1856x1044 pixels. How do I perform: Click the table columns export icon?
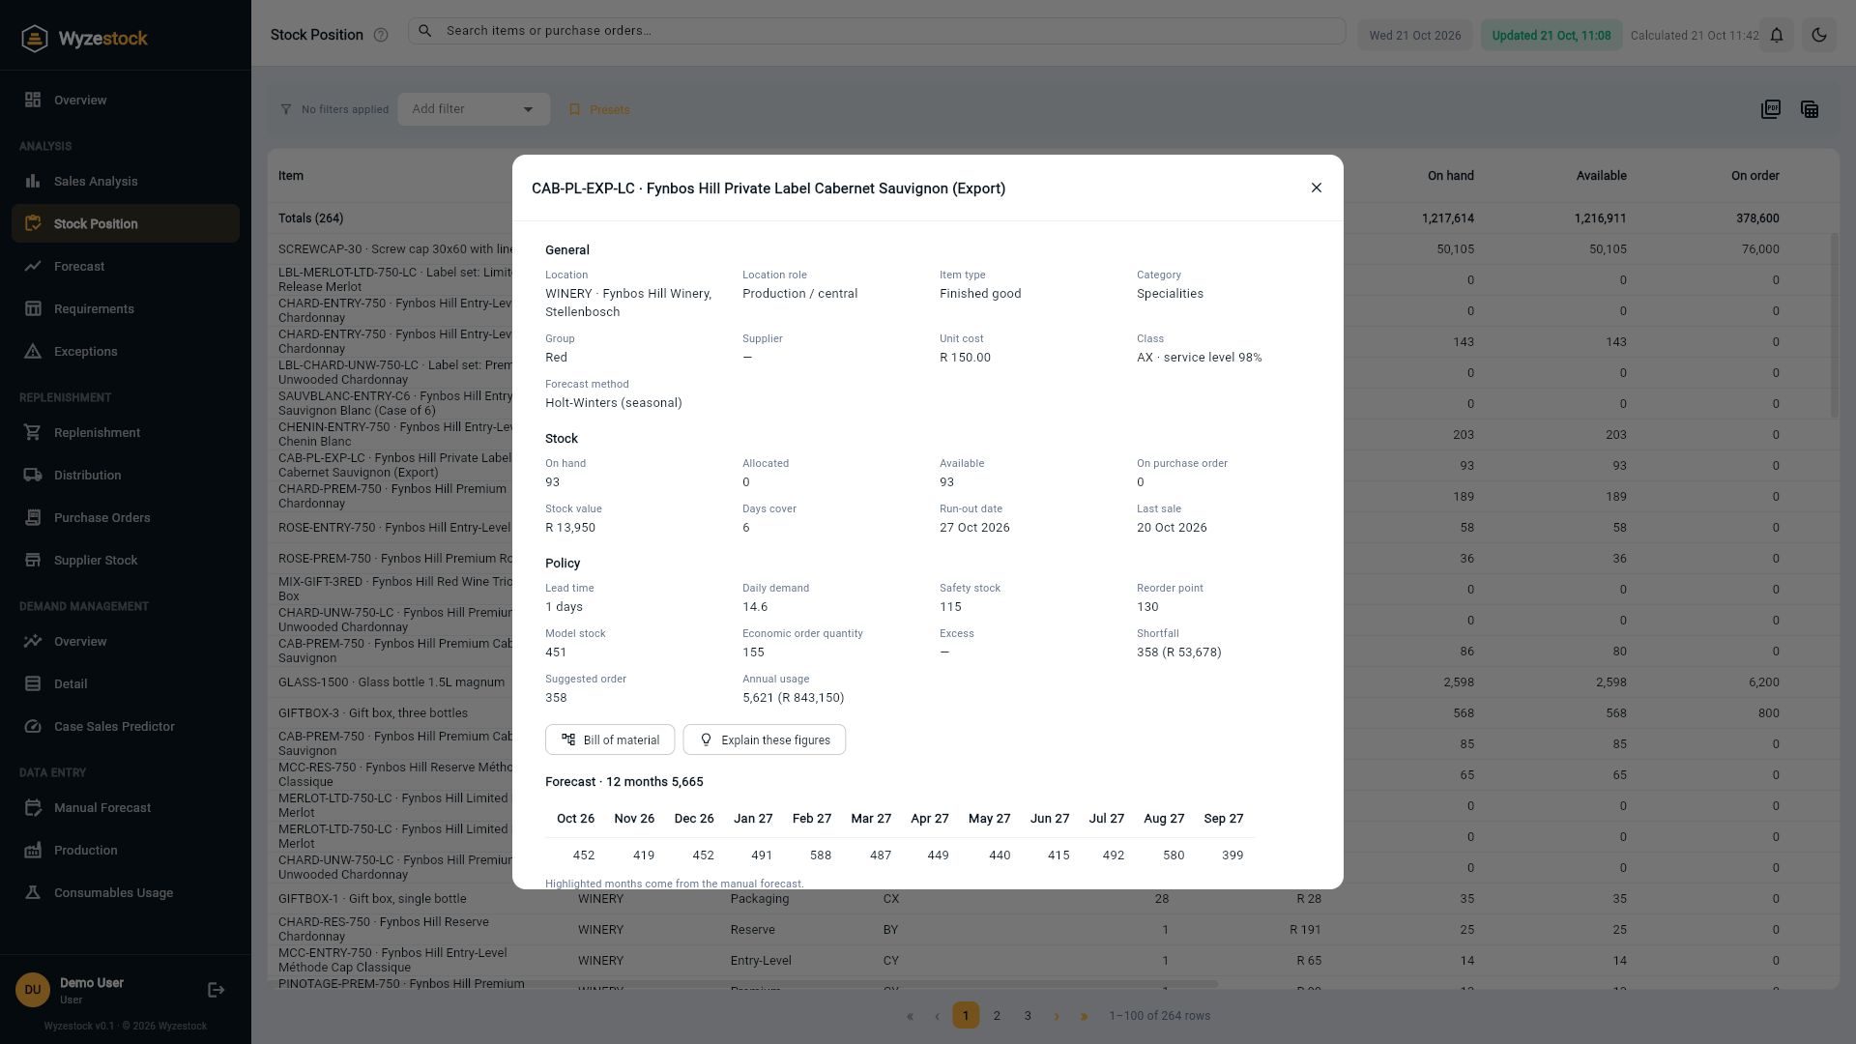1810,109
